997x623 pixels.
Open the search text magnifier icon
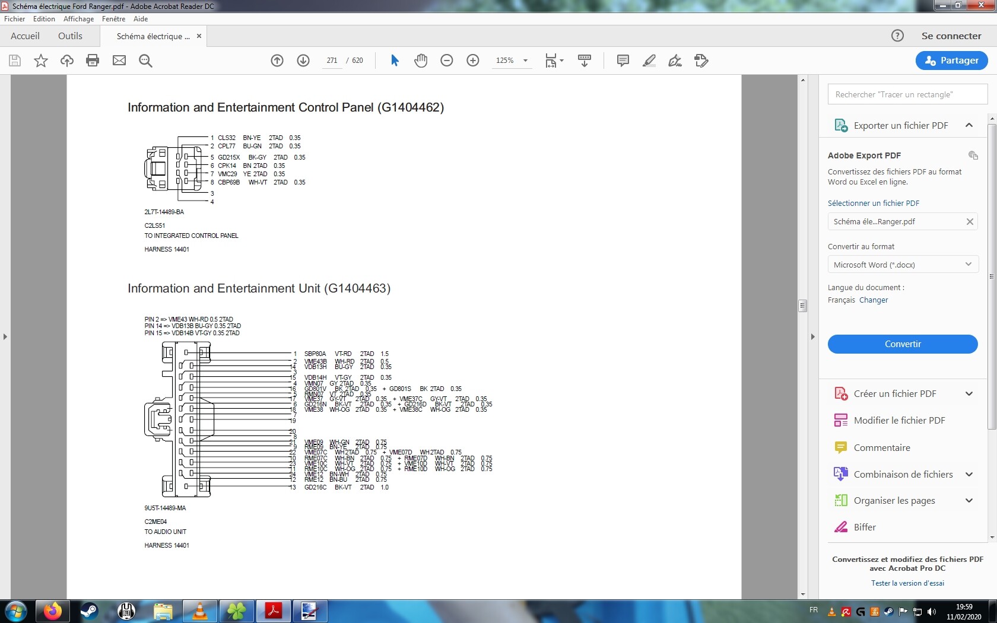click(x=145, y=61)
